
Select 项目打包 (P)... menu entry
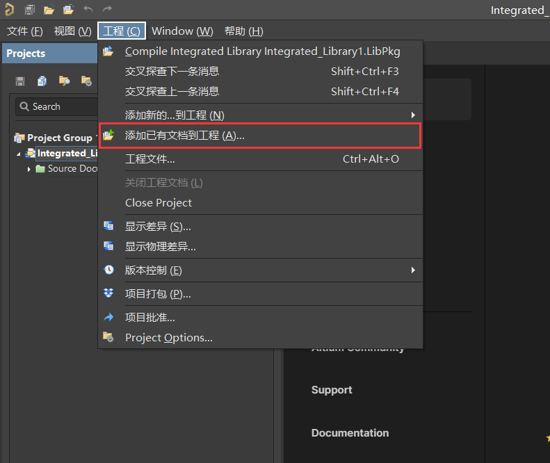(260, 293)
